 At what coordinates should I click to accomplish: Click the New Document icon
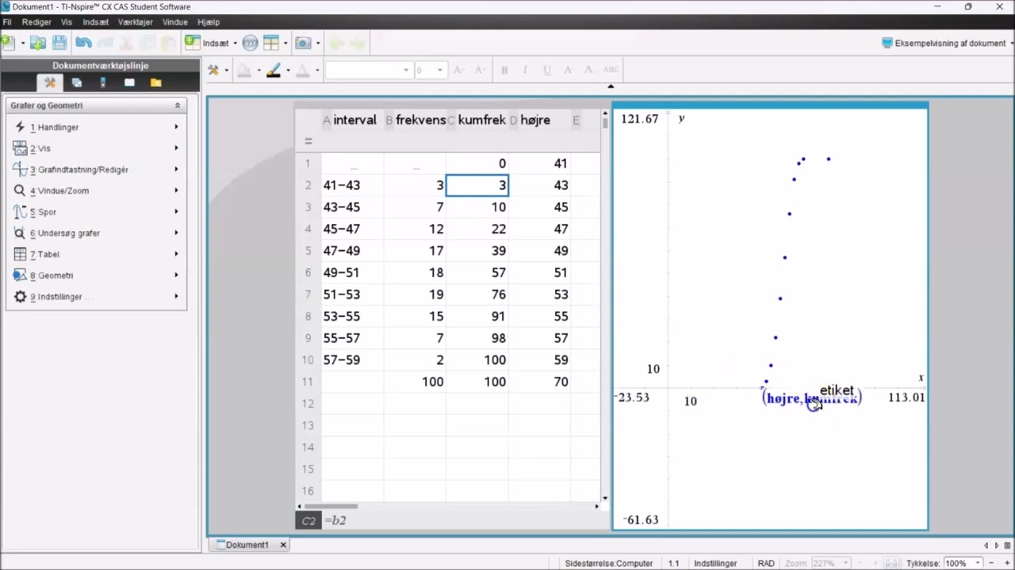tap(8, 43)
